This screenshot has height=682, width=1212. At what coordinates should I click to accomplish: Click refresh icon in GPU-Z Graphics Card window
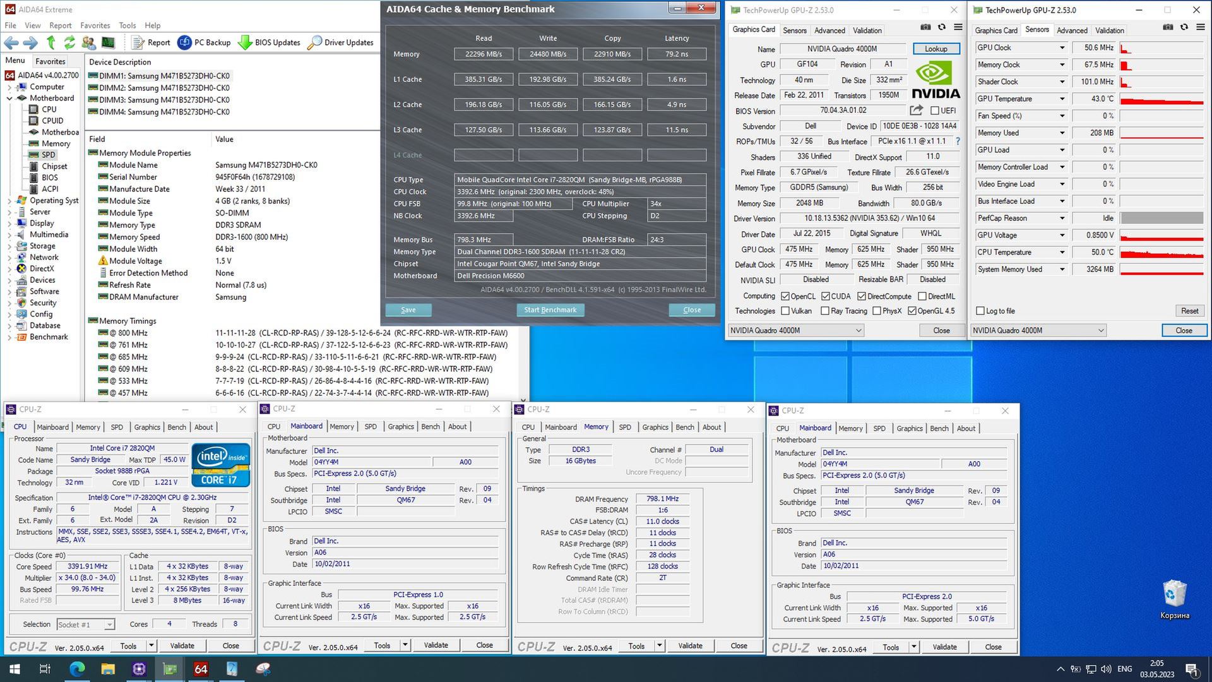point(942,27)
